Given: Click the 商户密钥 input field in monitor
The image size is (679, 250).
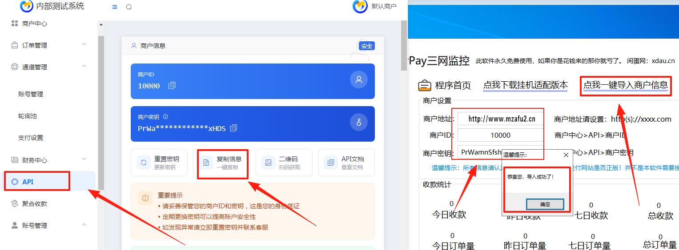Looking at the screenshot, I should click(501, 152).
